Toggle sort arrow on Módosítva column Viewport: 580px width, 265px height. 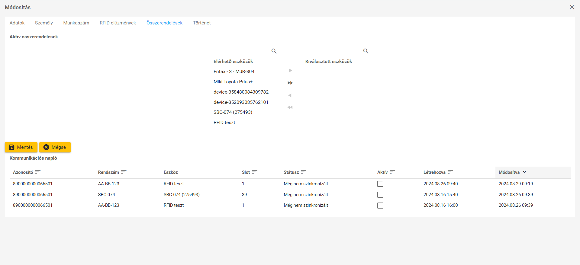click(524, 172)
